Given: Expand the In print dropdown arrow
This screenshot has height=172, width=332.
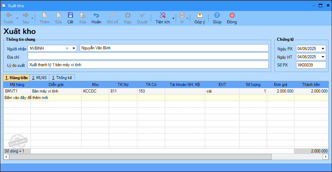Looking at the screenshot, I should tap(187, 18).
